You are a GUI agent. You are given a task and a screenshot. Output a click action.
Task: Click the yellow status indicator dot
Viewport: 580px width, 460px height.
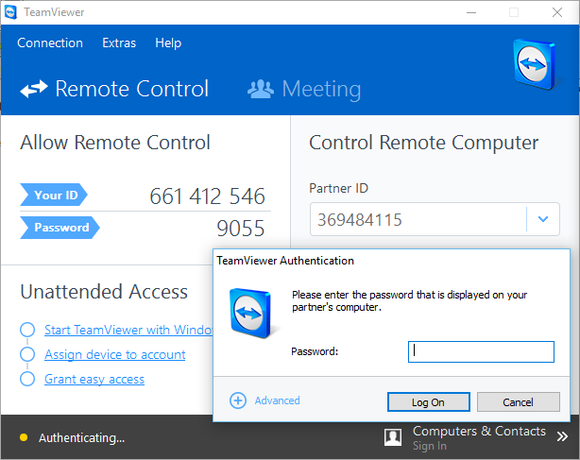(24, 438)
